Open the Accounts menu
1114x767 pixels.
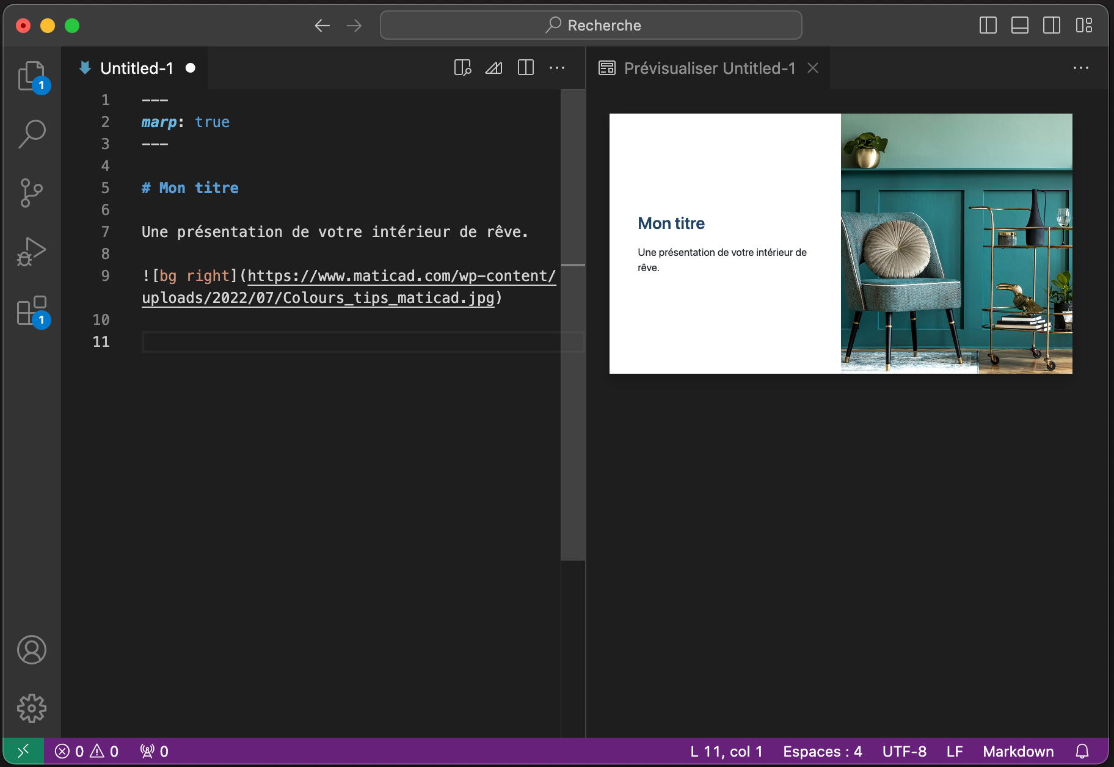coord(32,650)
